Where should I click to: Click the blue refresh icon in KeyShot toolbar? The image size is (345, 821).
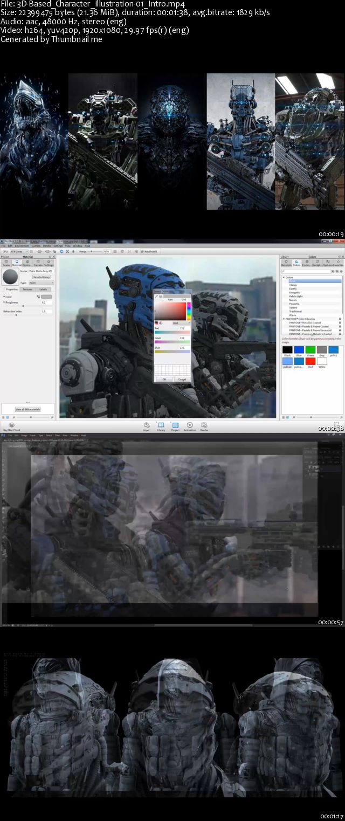tap(61, 251)
